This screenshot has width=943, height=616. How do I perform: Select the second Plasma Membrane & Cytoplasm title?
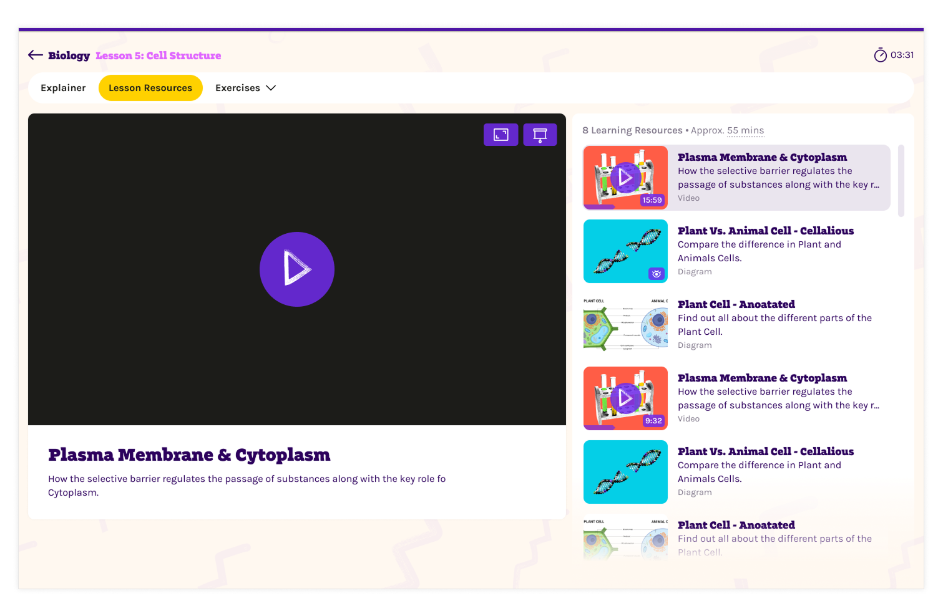pyautogui.click(x=763, y=378)
